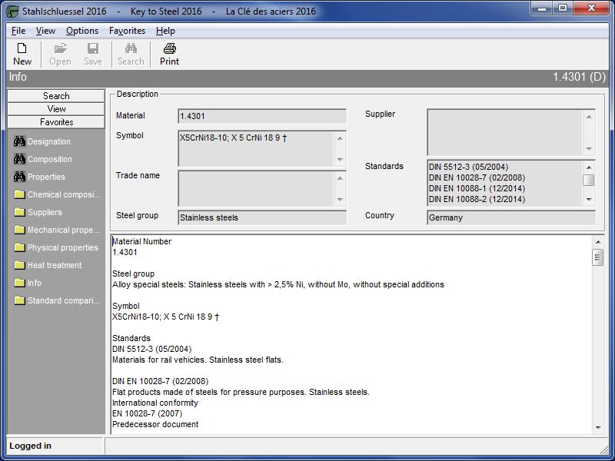Open the Properties search item
The image size is (615, 461).
pyautogui.click(x=46, y=177)
